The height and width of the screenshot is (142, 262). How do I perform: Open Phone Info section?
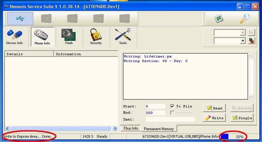tap(42, 37)
